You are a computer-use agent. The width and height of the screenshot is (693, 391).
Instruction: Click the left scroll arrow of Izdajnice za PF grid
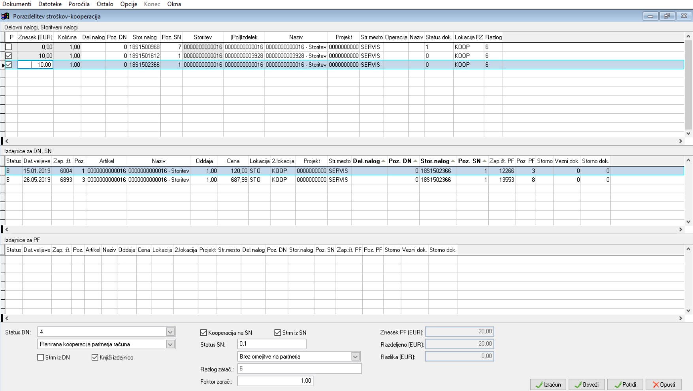tap(7, 318)
